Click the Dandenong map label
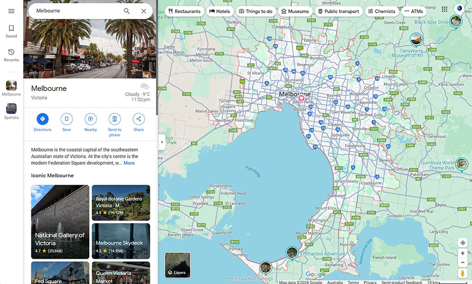Viewport: 472px width, 284px height. coord(355,146)
